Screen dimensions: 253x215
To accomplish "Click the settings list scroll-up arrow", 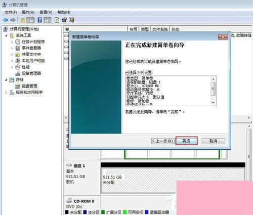I will 213,79.
